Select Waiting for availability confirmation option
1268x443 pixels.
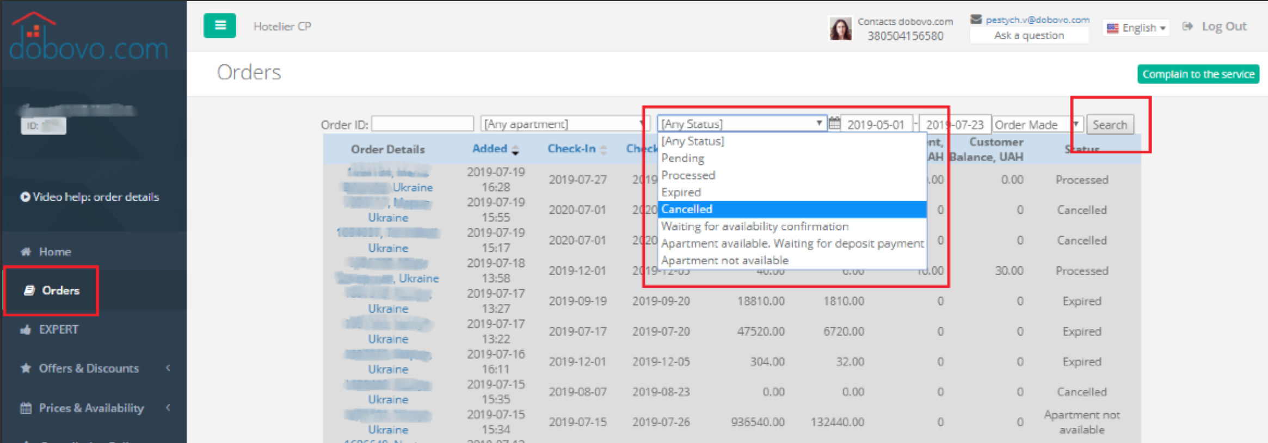click(792, 226)
